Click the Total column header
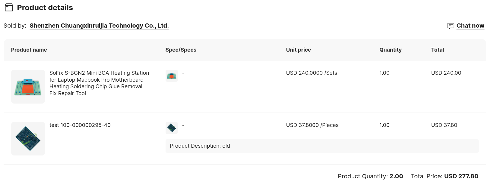Viewport: 494px width, 184px height. click(438, 50)
